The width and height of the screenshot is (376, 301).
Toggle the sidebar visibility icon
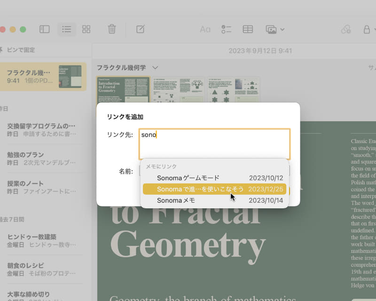(44, 29)
